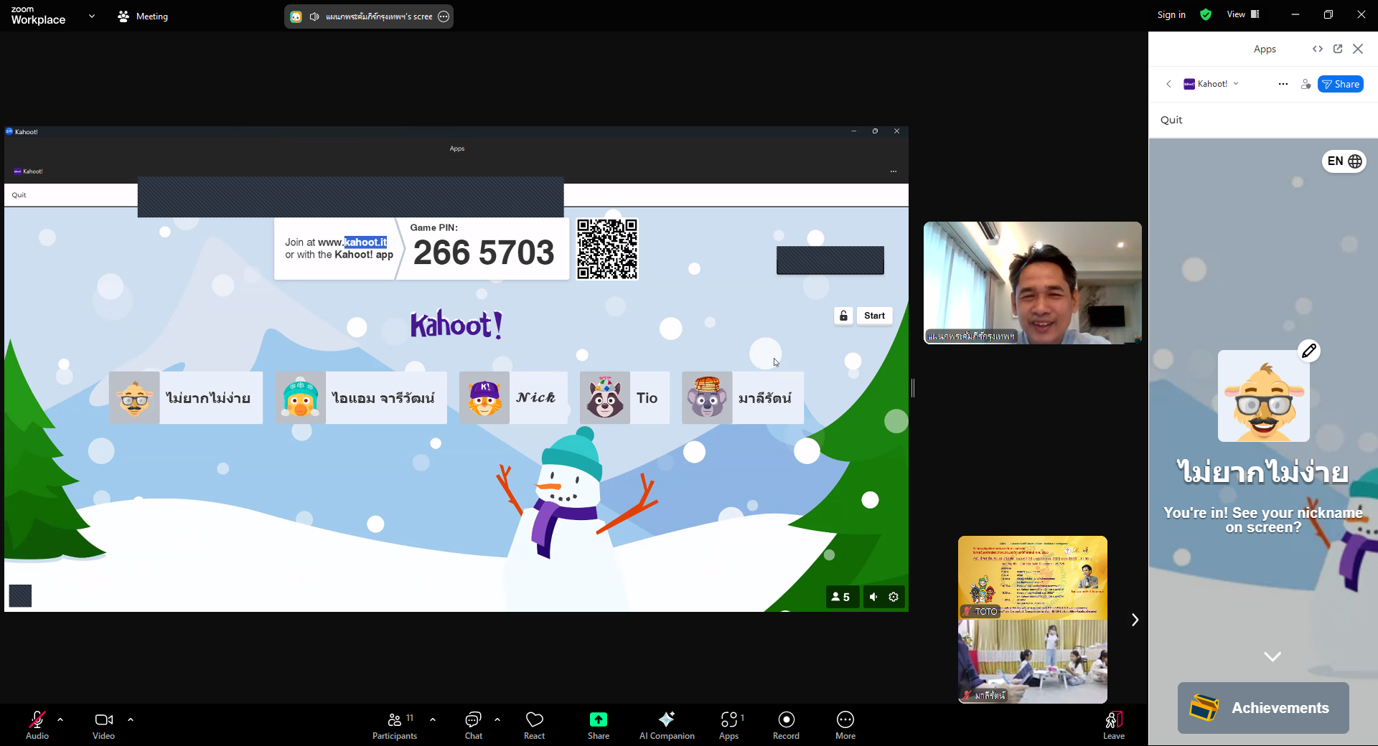The height and width of the screenshot is (746, 1378).
Task: Click invite collaborator icon beside Share
Action: click(x=1306, y=84)
